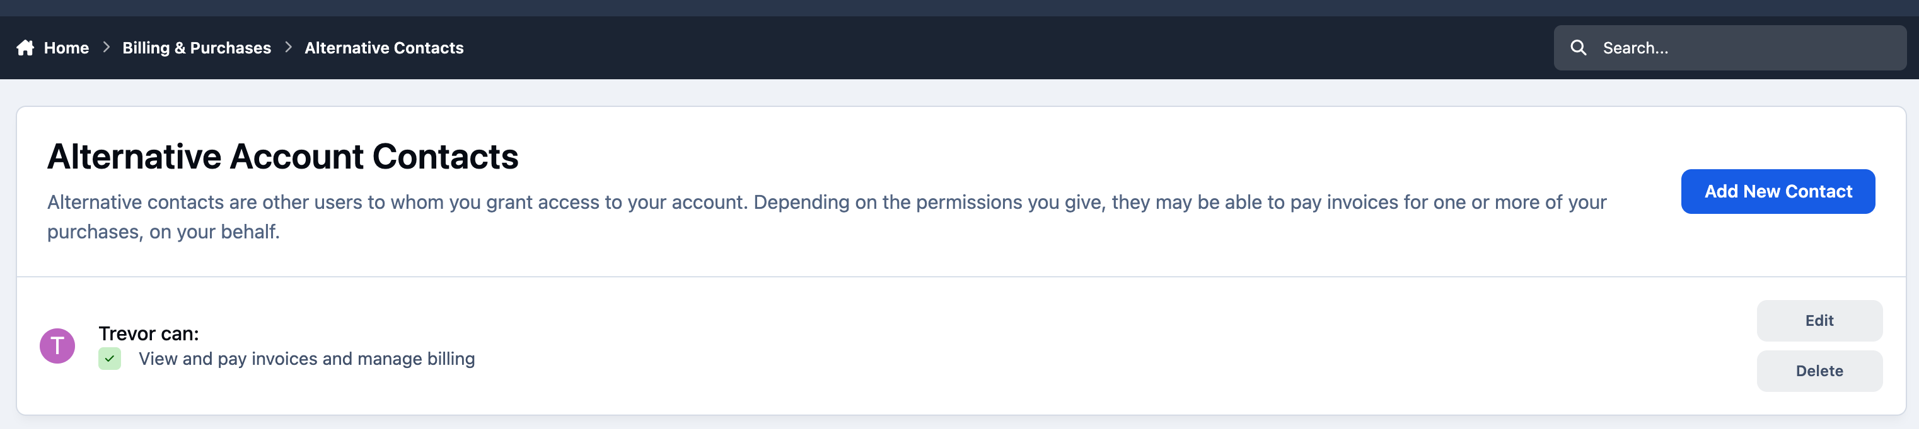Click Trevor's purple T avatar
This screenshot has width=1919, height=429.
pyautogui.click(x=57, y=346)
